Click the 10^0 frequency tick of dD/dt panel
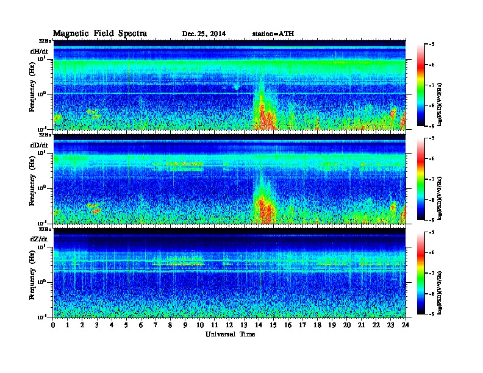The width and height of the screenshot is (483, 373). point(42,188)
